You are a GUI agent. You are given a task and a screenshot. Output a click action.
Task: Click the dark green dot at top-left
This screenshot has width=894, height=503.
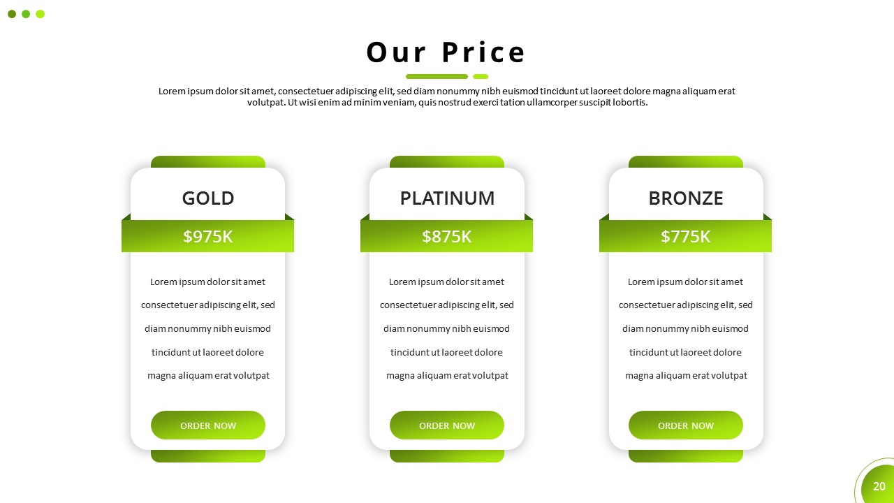pyautogui.click(x=12, y=14)
